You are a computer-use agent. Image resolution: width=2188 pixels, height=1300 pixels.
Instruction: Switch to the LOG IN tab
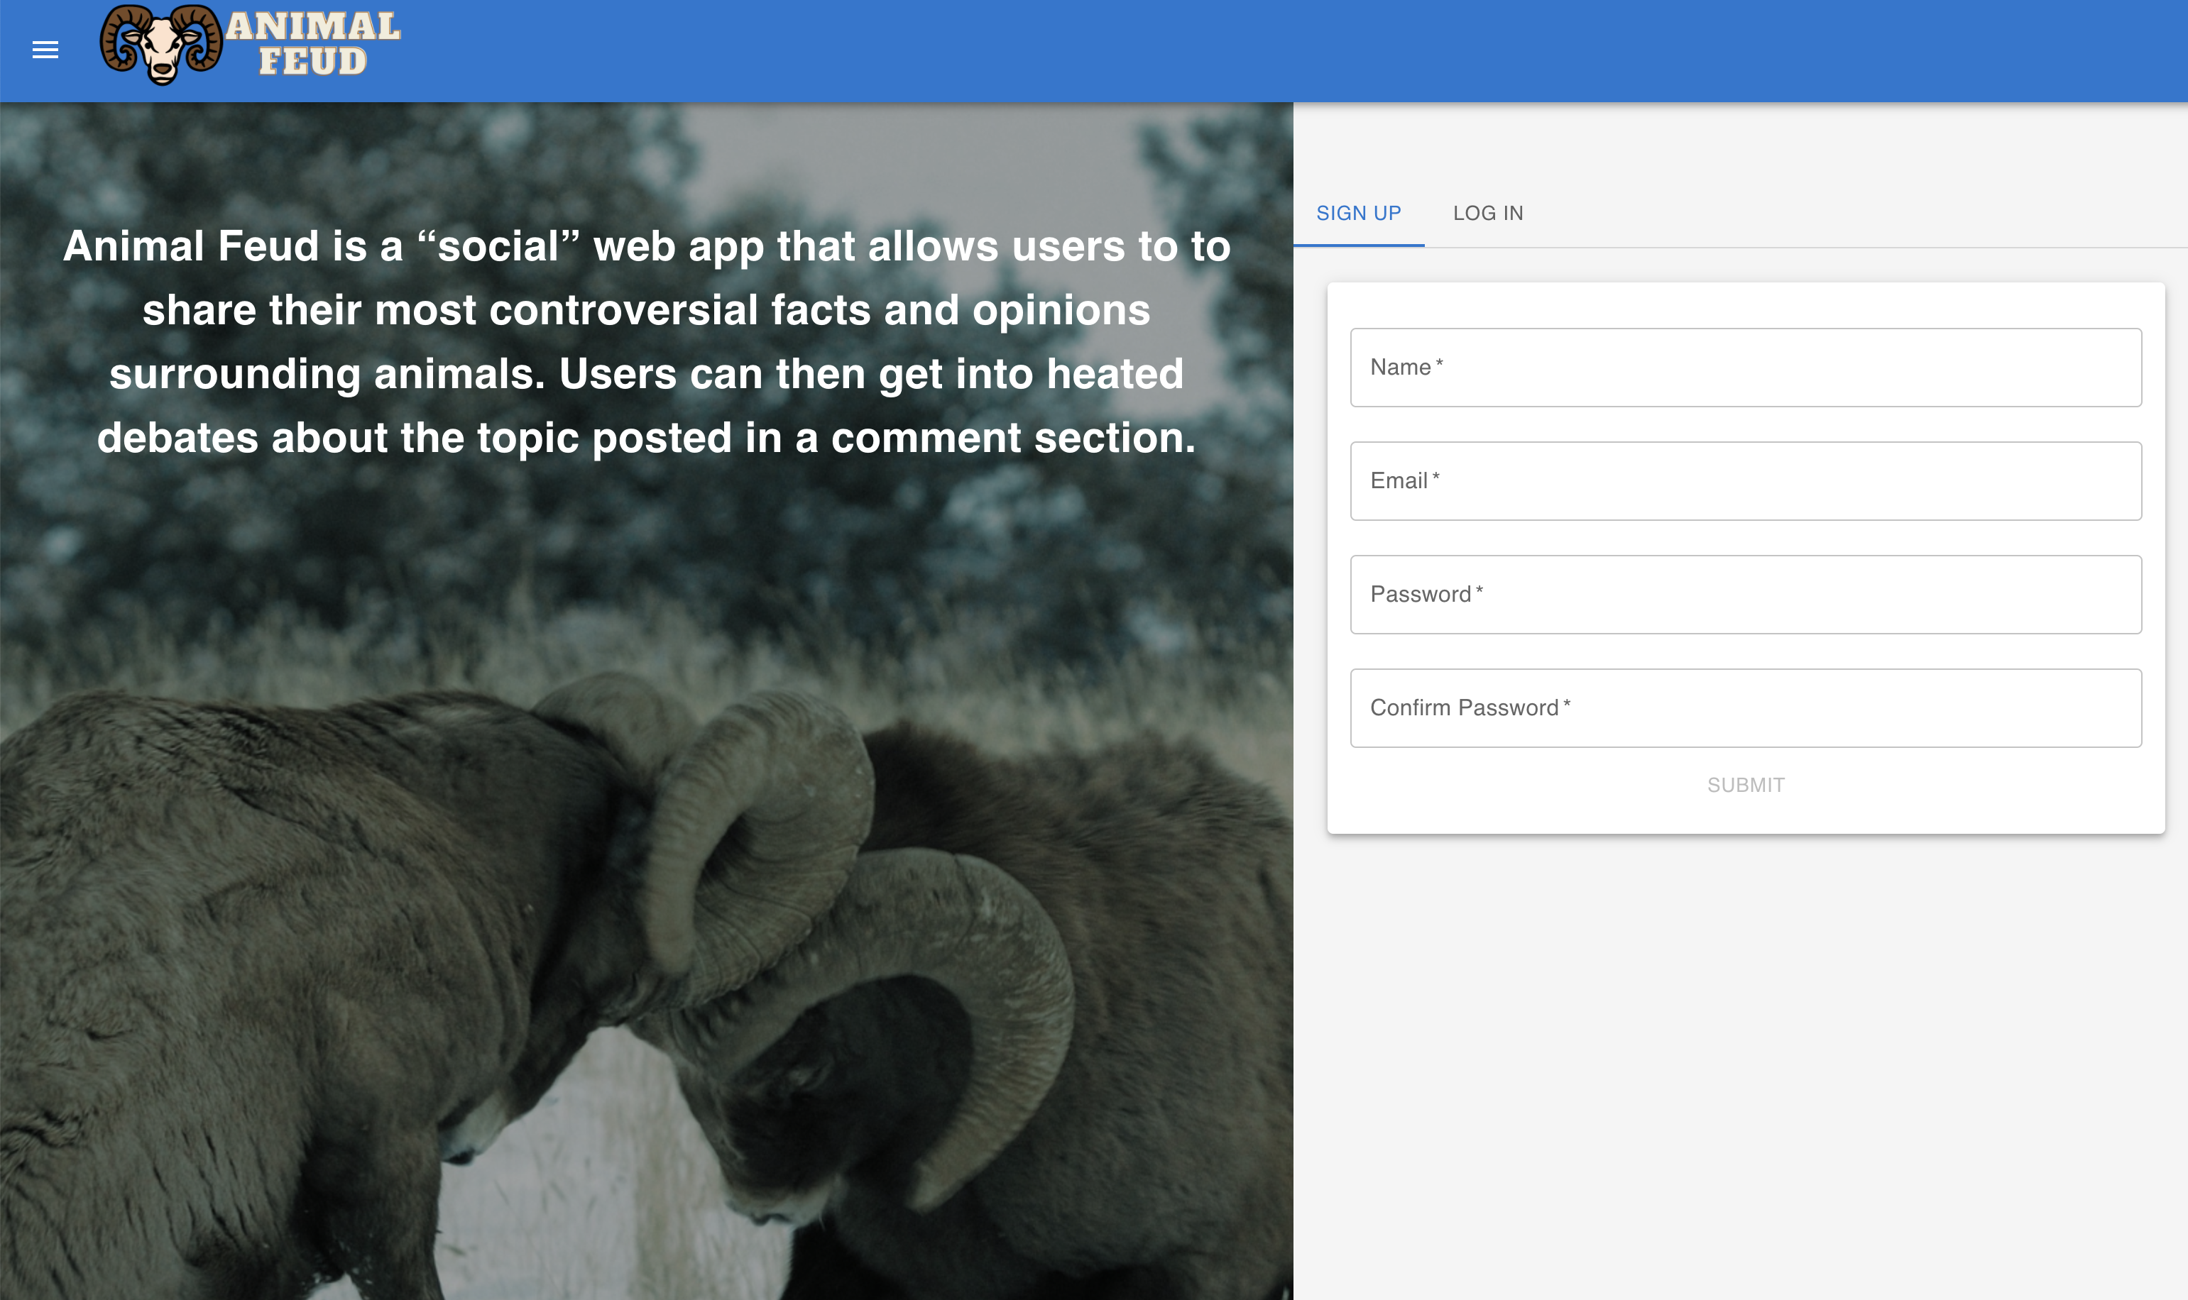[x=1488, y=213]
